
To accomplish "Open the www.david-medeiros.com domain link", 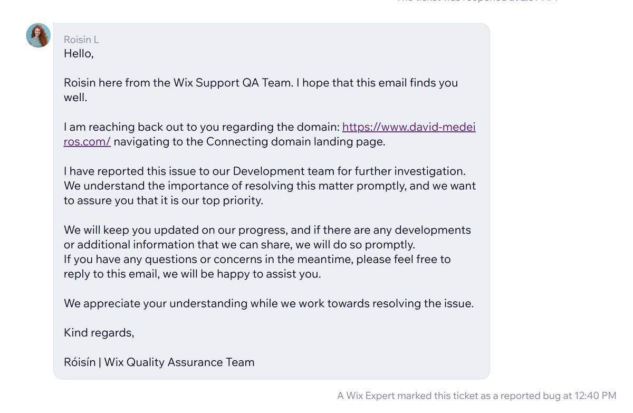I will 270,135.
